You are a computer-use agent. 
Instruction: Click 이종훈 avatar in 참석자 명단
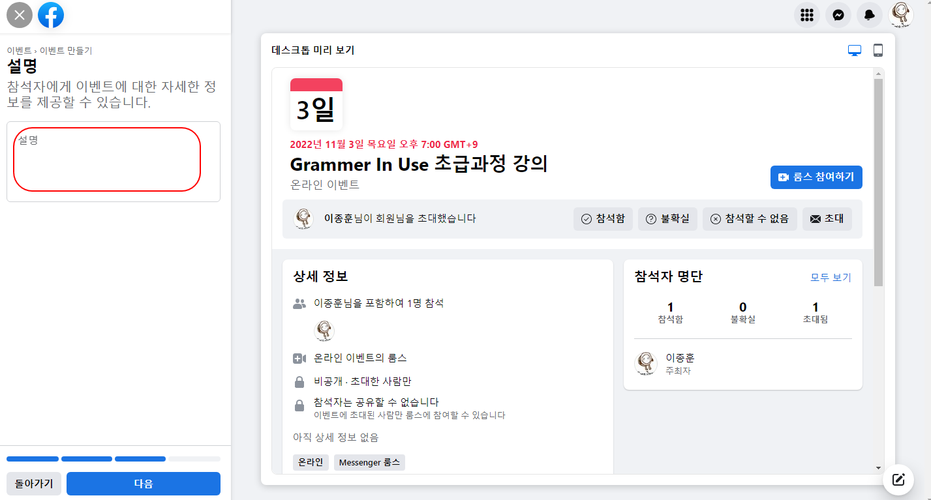point(646,363)
